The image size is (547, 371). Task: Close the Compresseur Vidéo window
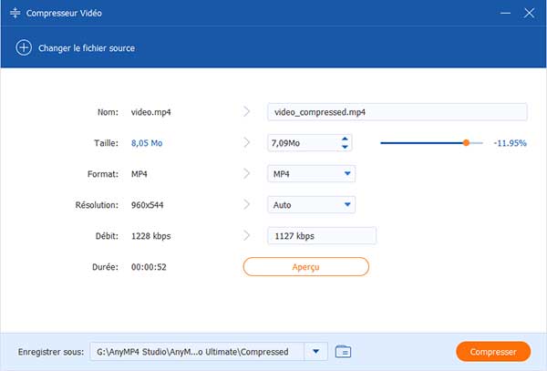(529, 13)
